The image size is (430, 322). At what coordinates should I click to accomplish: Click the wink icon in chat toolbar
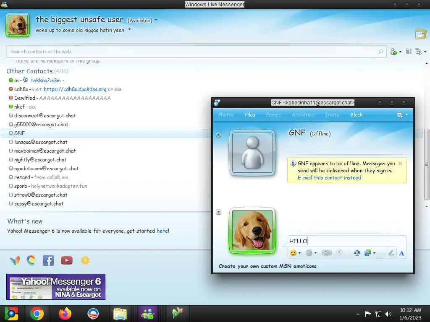[x=309, y=253]
